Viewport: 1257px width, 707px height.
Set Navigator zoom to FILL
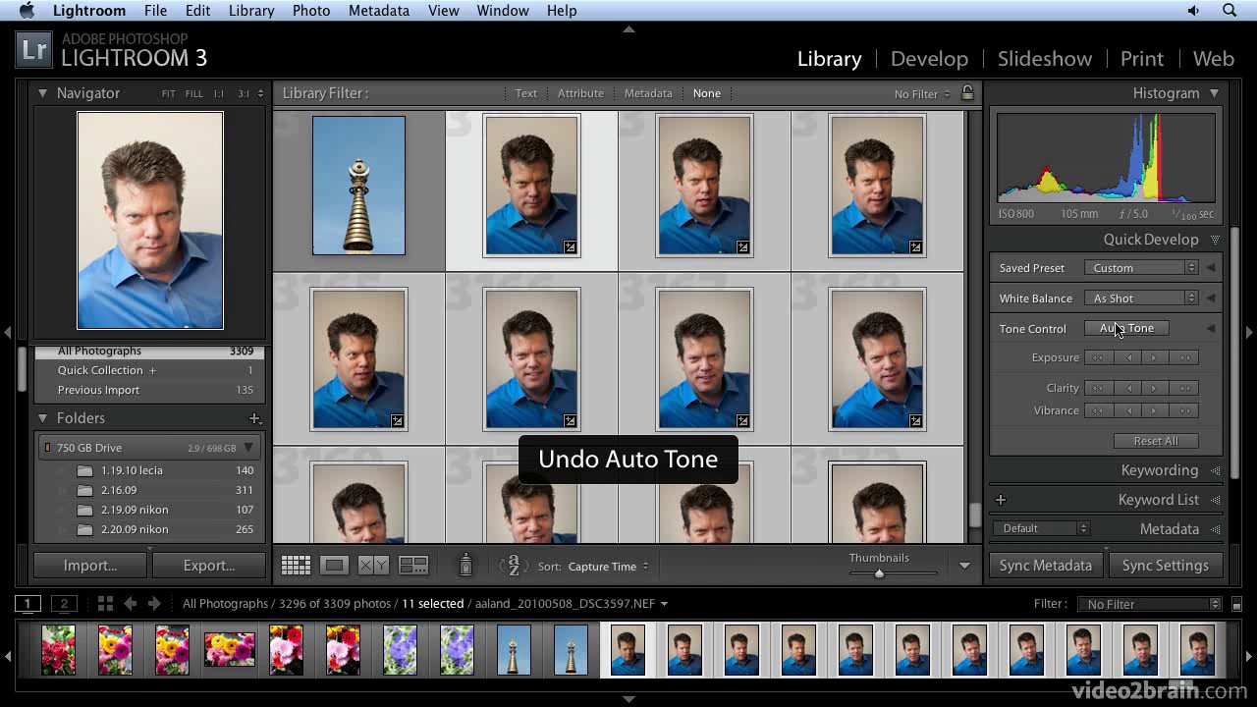point(194,94)
